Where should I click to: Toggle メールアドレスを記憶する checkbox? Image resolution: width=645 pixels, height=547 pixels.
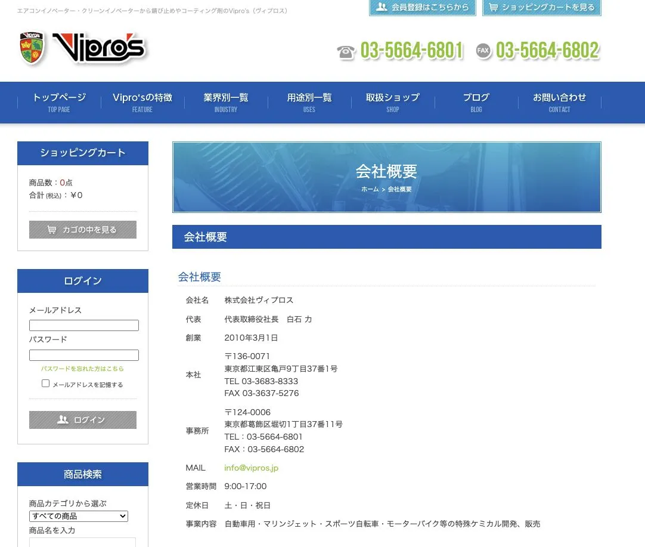tap(45, 384)
